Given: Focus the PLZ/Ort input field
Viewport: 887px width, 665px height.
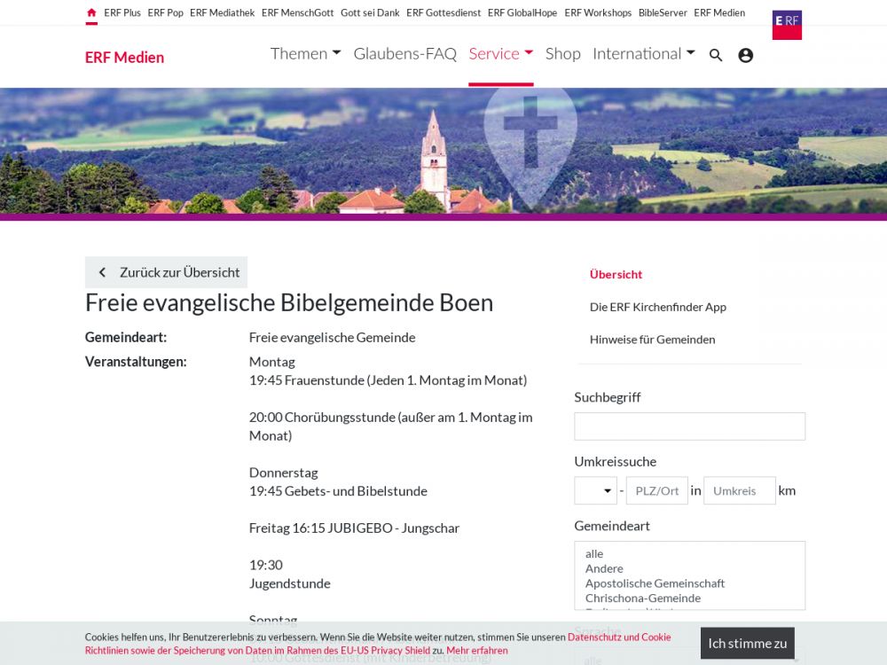Looking at the screenshot, I should (x=656, y=490).
